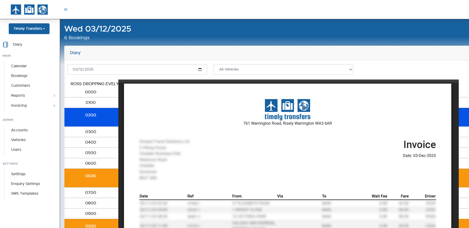Click the hamburger menu toggle icon
Screen dimensions: 469x228
pyautogui.click(x=66, y=9)
